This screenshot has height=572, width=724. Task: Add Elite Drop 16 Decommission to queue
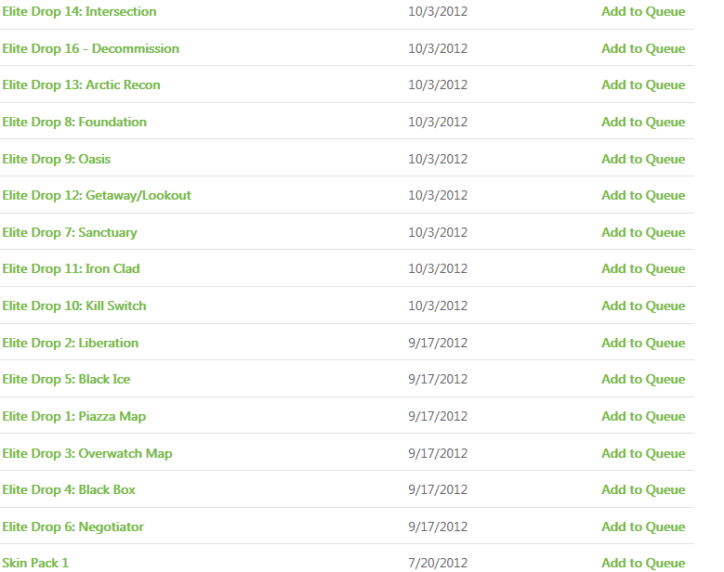pyautogui.click(x=643, y=48)
